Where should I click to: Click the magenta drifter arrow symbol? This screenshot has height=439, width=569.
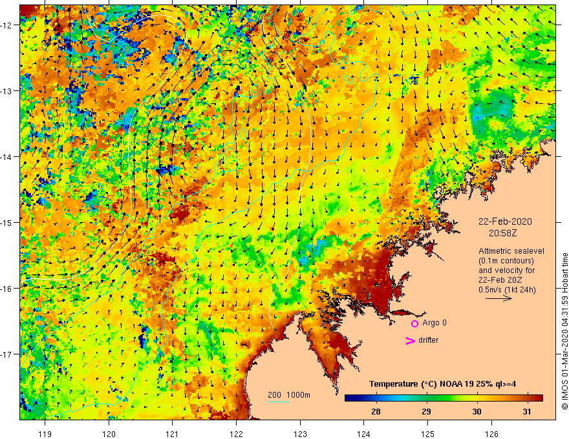410,341
